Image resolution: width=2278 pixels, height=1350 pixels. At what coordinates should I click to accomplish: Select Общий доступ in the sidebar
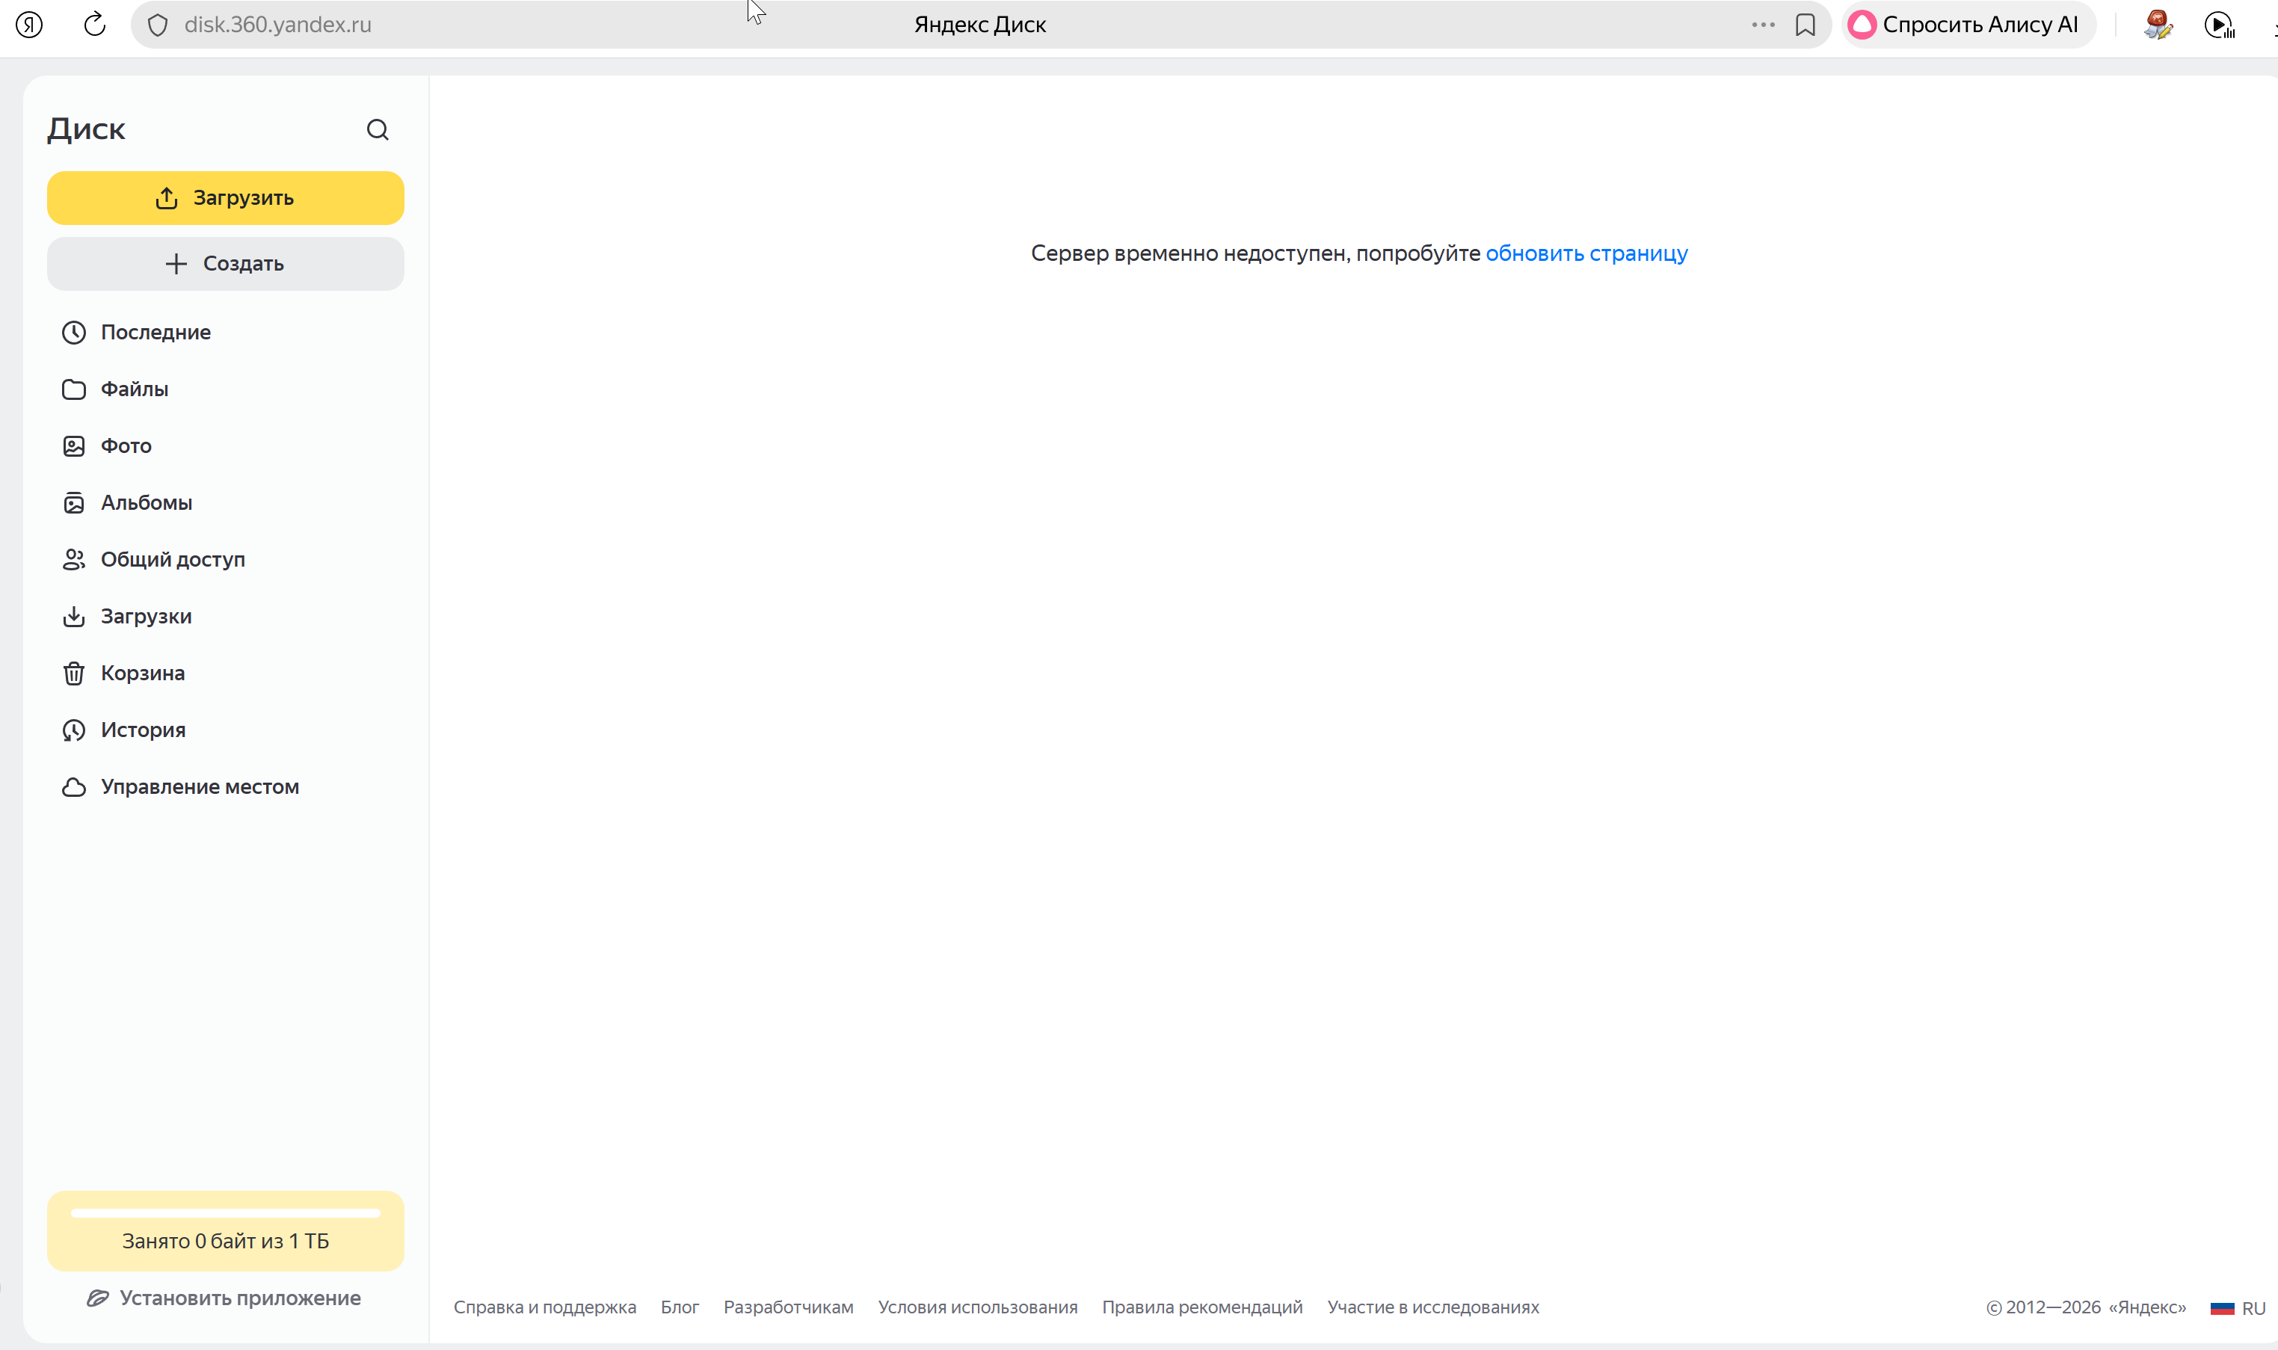pos(173,559)
